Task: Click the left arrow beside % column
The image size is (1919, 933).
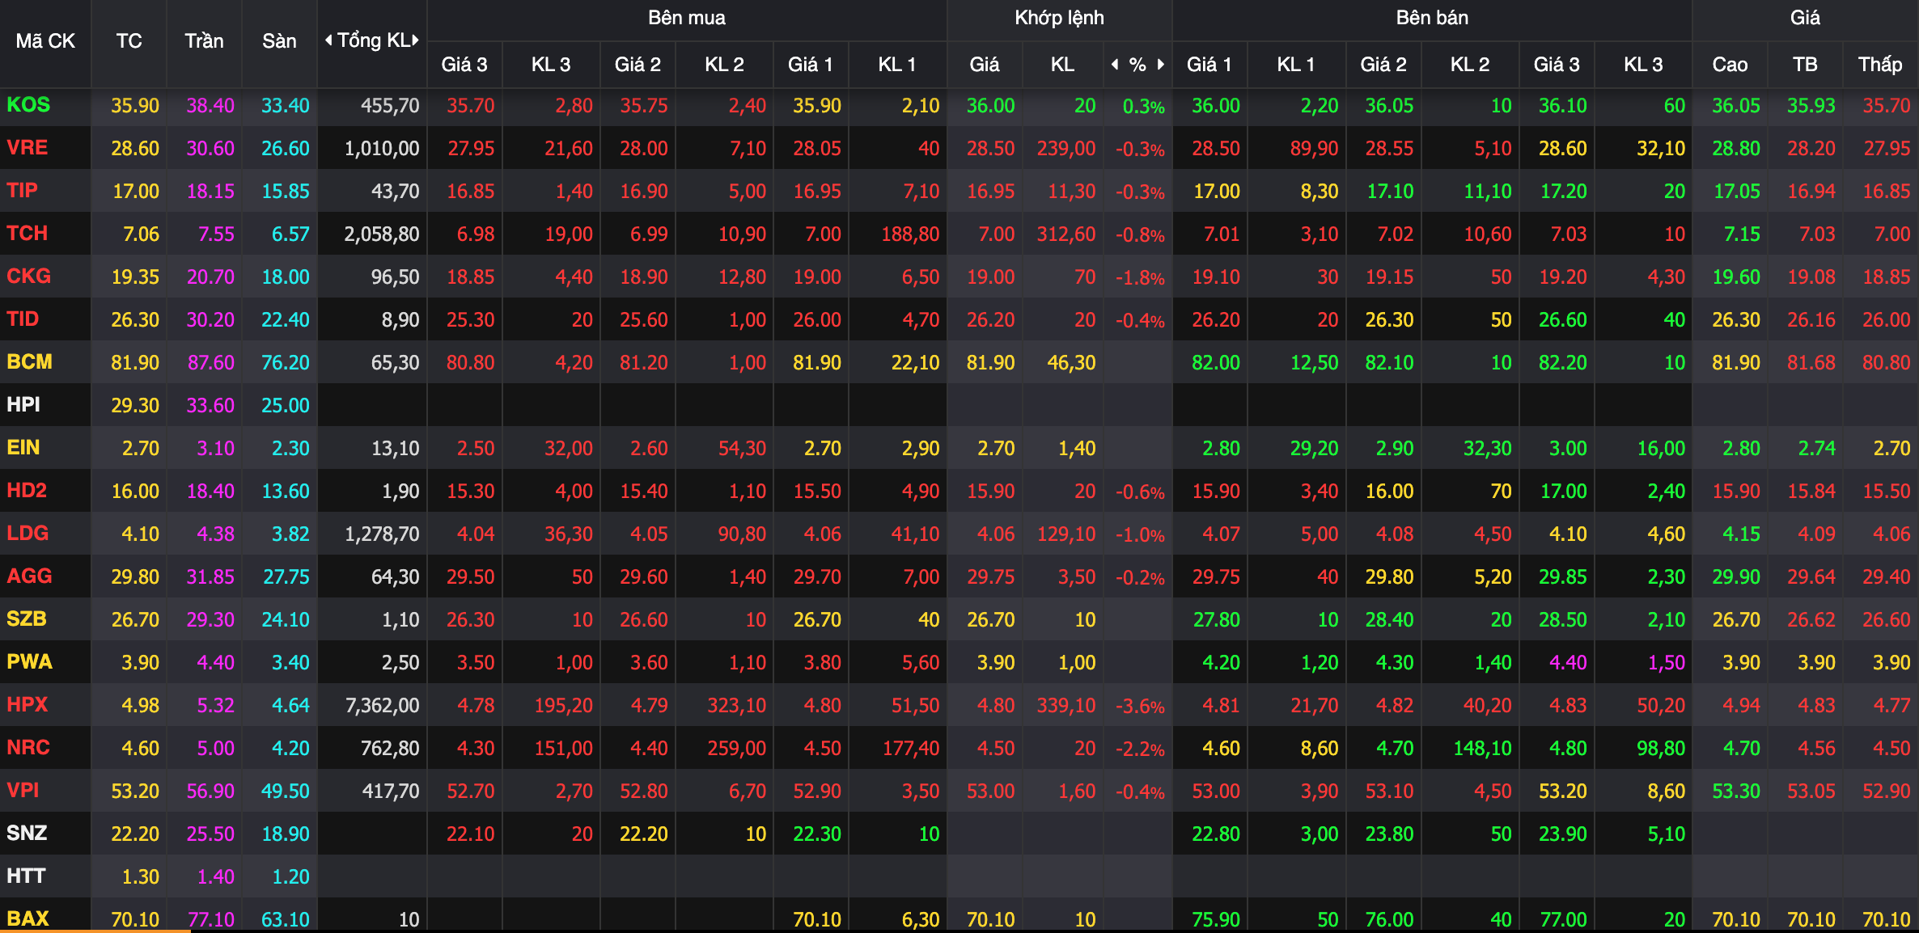Action: pos(1115,64)
